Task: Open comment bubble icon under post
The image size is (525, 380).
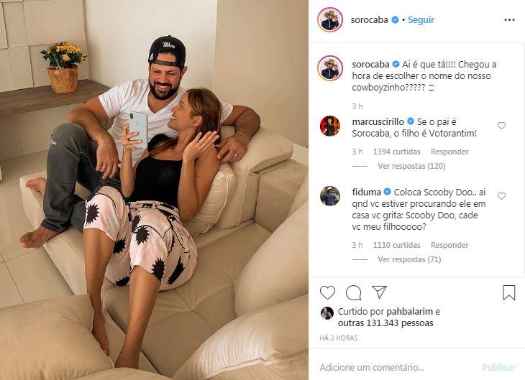Action: coord(353,292)
